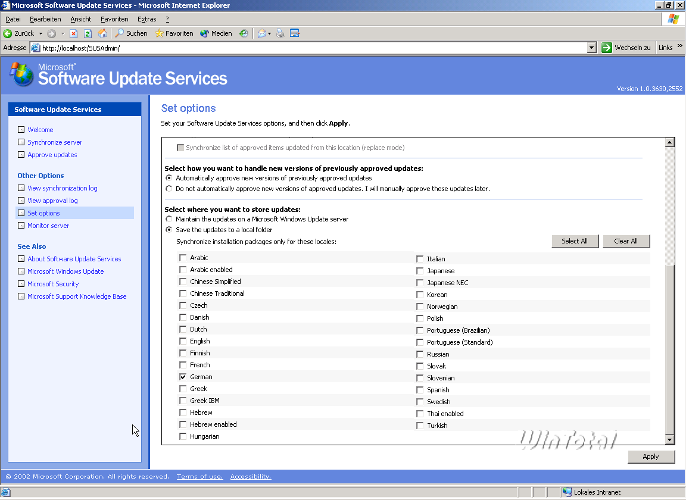The width and height of the screenshot is (686, 500).
Task: Click the Lokales Intranet zone icon
Action: (567, 492)
